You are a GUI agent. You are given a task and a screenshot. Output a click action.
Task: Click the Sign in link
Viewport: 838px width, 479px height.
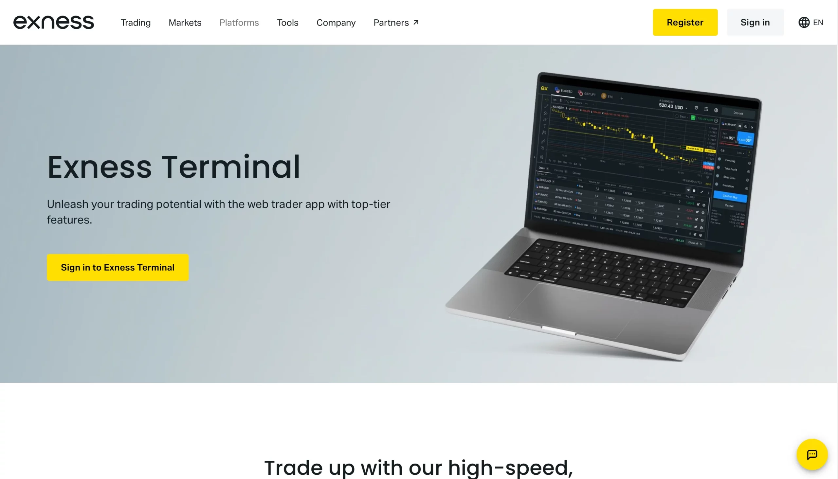click(x=755, y=23)
